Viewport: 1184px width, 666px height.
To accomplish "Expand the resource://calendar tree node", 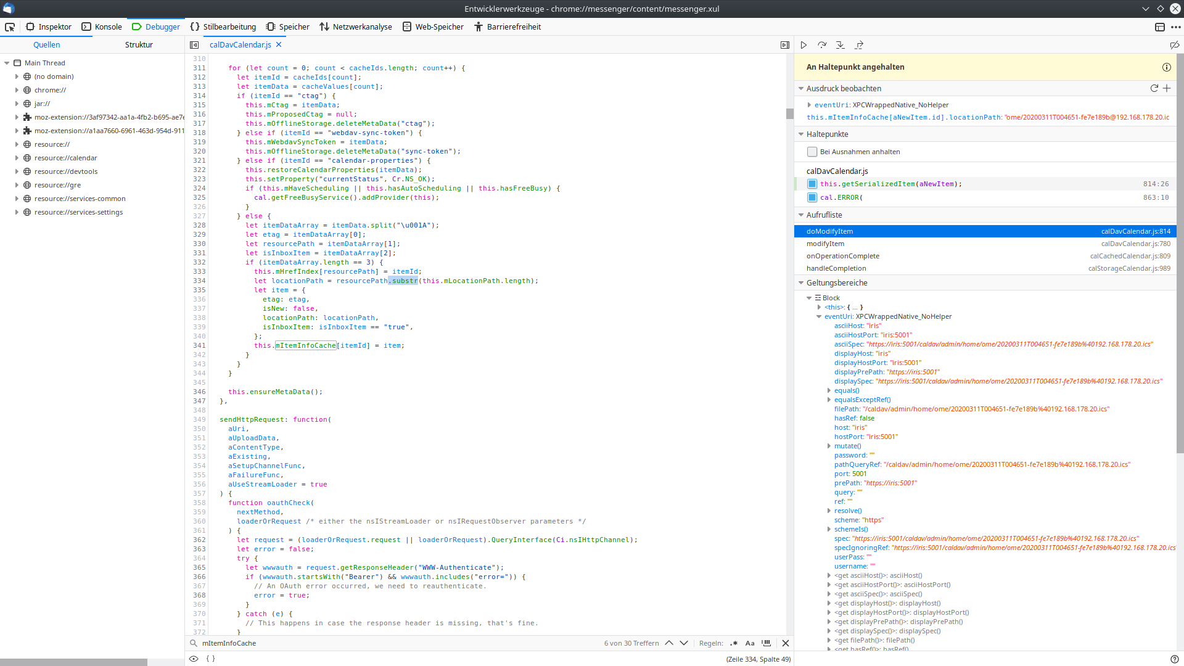I will (x=17, y=158).
